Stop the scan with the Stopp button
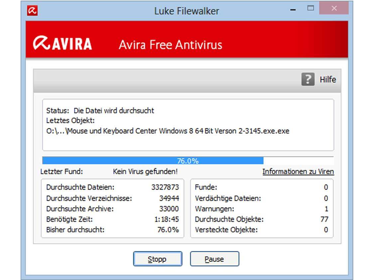This screenshot has height=280, width=374. [x=158, y=259]
